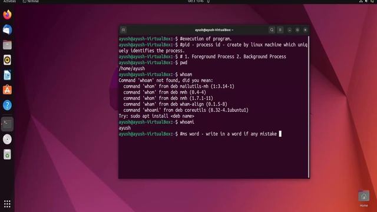Open Home folder desktop icon
Viewport: 377px width, 212px height.
363,198
